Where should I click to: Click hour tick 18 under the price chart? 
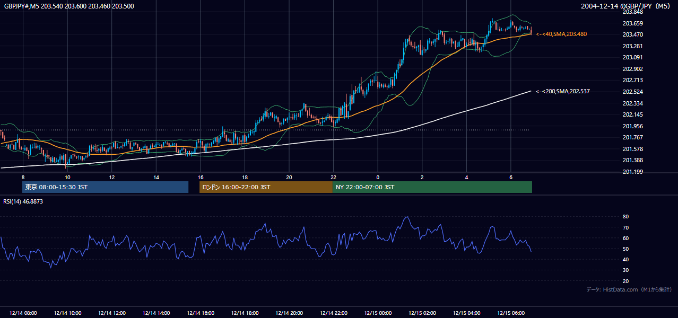pyautogui.click(x=245, y=177)
